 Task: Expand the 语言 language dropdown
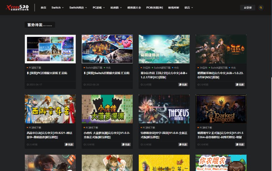pyautogui.click(x=189, y=7)
